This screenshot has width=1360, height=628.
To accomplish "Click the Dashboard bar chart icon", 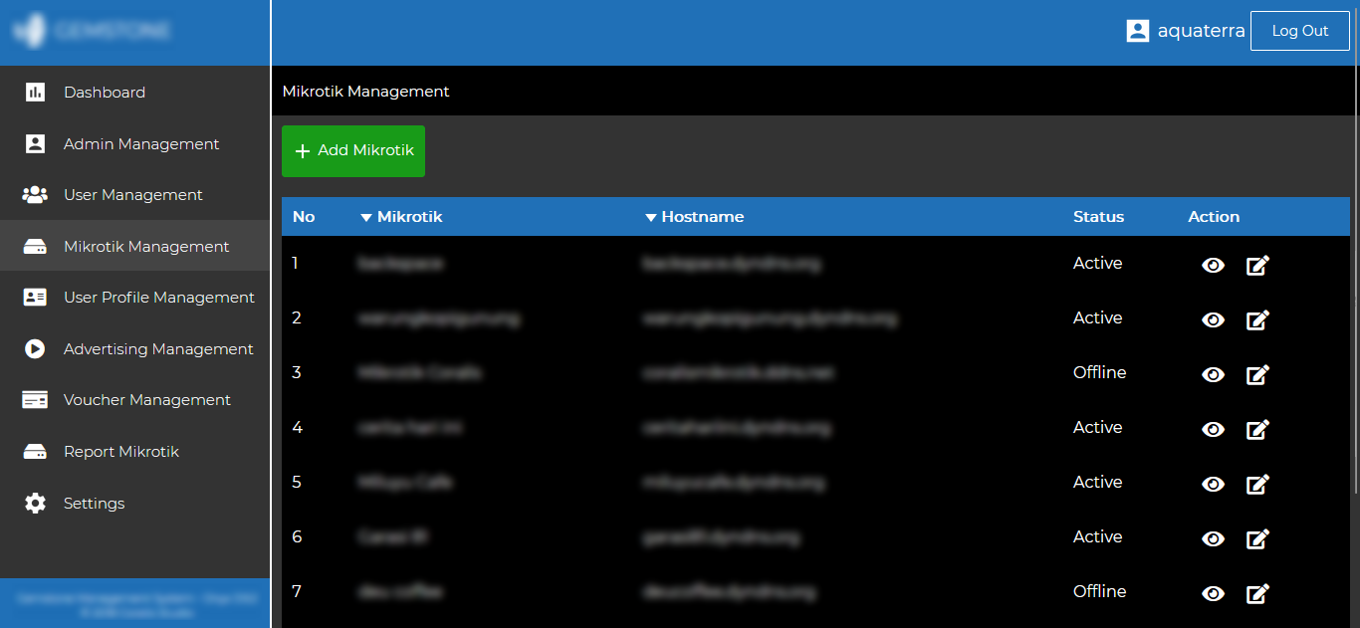I will (x=35, y=93).
